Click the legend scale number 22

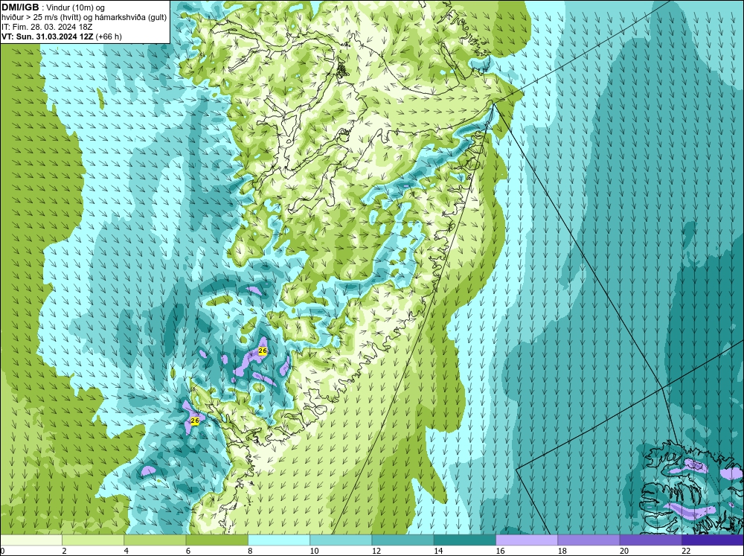click(x=686, y=551)
